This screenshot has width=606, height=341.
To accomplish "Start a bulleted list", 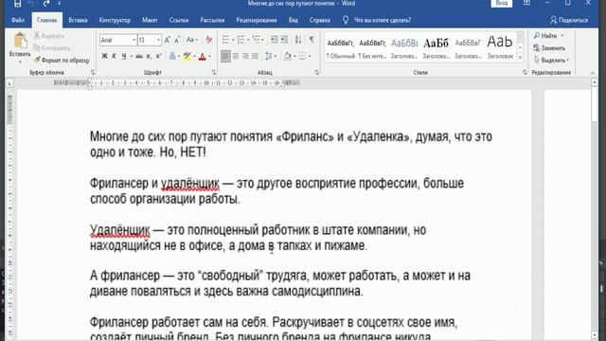I will (225, 40).
